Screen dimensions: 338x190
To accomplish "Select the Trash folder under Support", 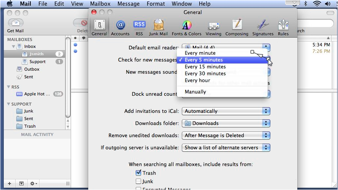I will point(34,126).
